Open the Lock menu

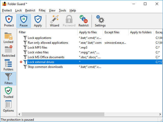click(19, 10)
